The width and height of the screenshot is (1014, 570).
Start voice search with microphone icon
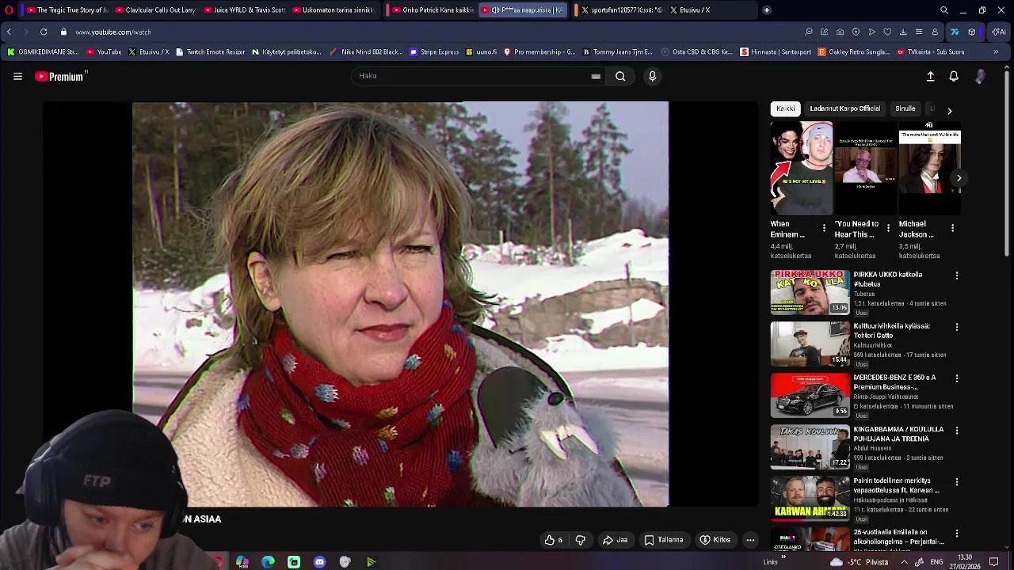[652, 76]
